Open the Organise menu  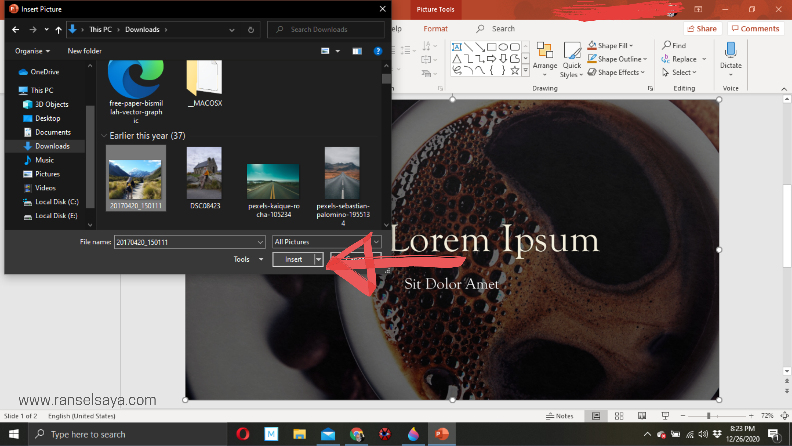32,51
